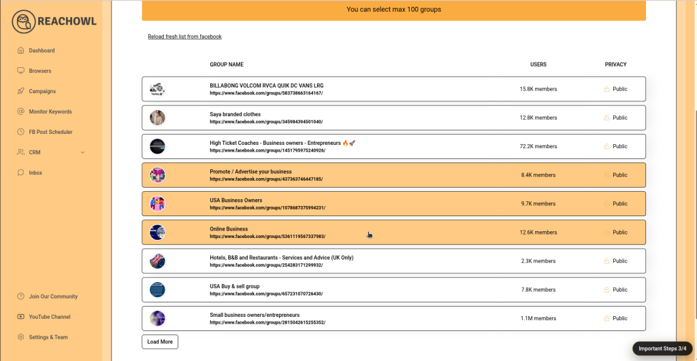Open the Important Steps 3/4 widget
The width and height of the screenshot is (697, 361).
662,348
